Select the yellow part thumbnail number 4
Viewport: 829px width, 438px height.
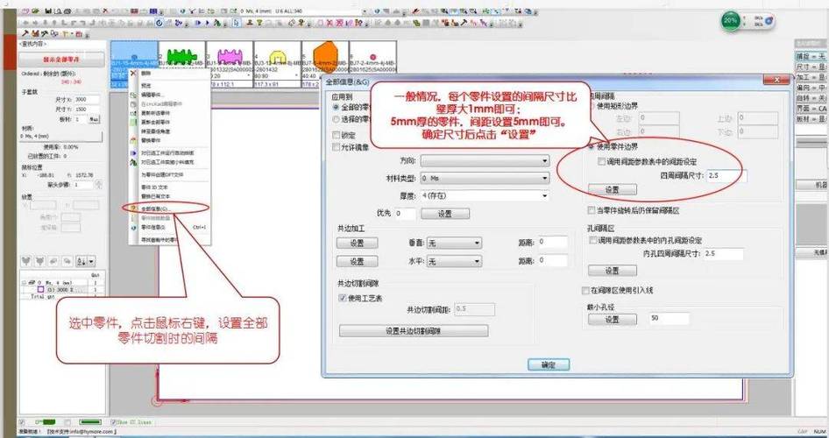coord(277,57)
